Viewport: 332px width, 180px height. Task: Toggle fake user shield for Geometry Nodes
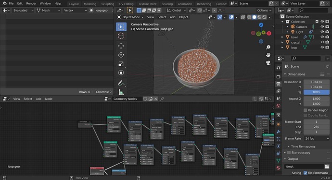click(x=145, y=99)
